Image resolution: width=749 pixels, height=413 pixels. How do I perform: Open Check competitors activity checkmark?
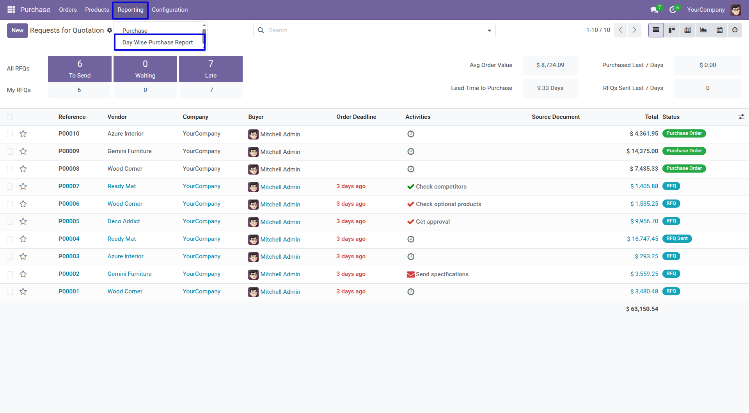pyautogui.click(x=411, y=187)
